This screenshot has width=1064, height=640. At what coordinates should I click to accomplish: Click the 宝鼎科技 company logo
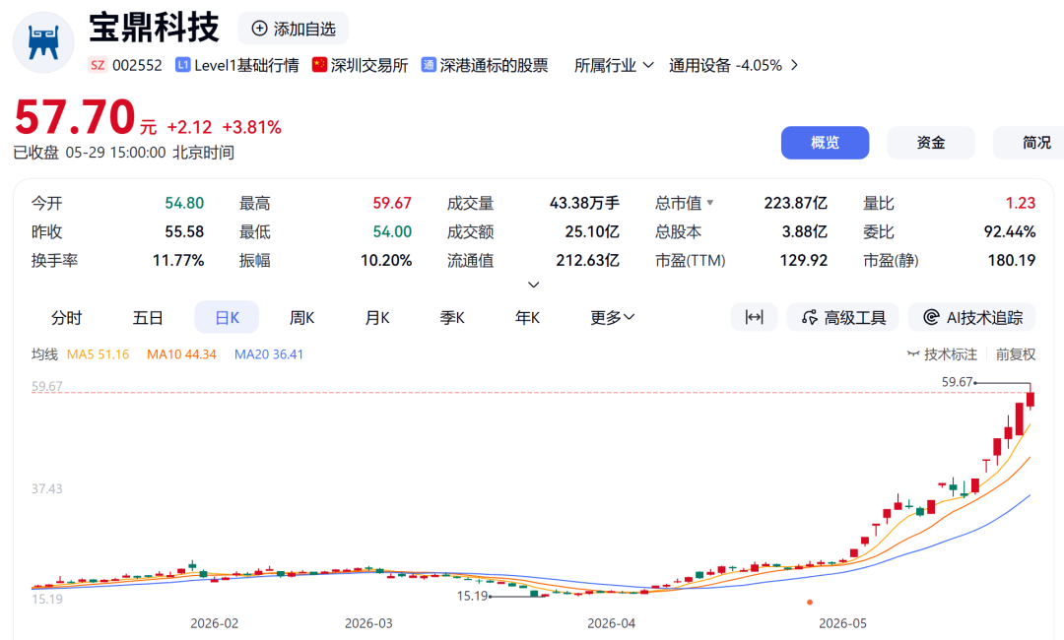(43, 42)
